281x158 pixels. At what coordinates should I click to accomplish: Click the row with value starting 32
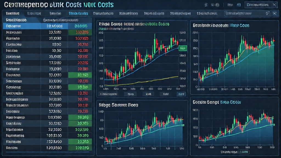[x=47, y=129]
